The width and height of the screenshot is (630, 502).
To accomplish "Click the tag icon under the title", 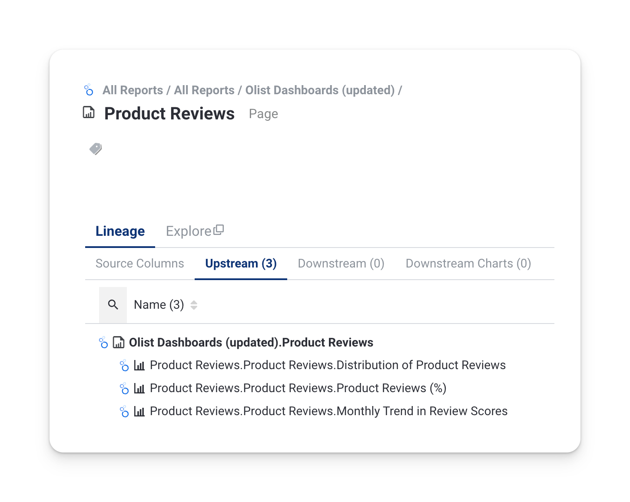I will (96, 149).
